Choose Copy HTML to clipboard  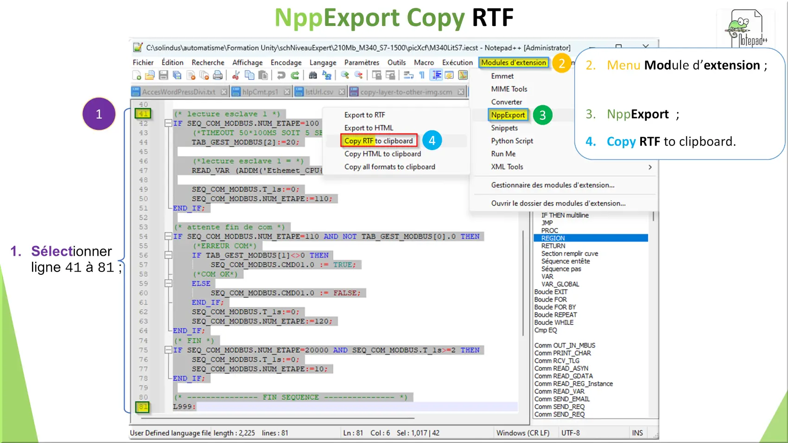pyautogui.click(x=382, y=154)
